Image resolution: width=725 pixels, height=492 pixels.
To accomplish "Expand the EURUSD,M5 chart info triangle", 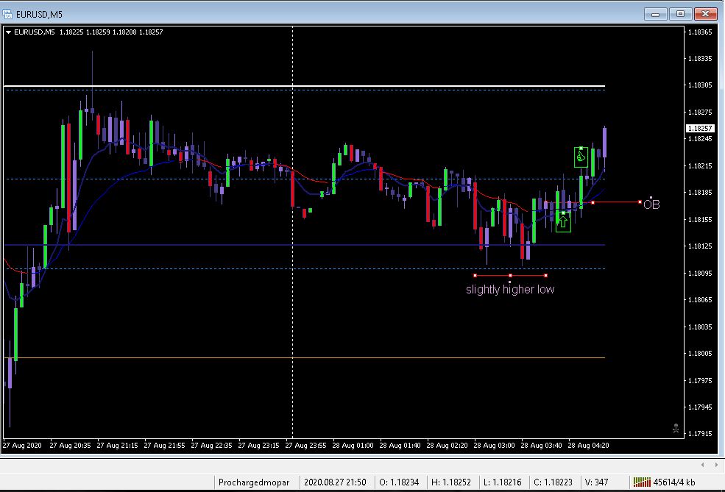I will tap(8, 32).
